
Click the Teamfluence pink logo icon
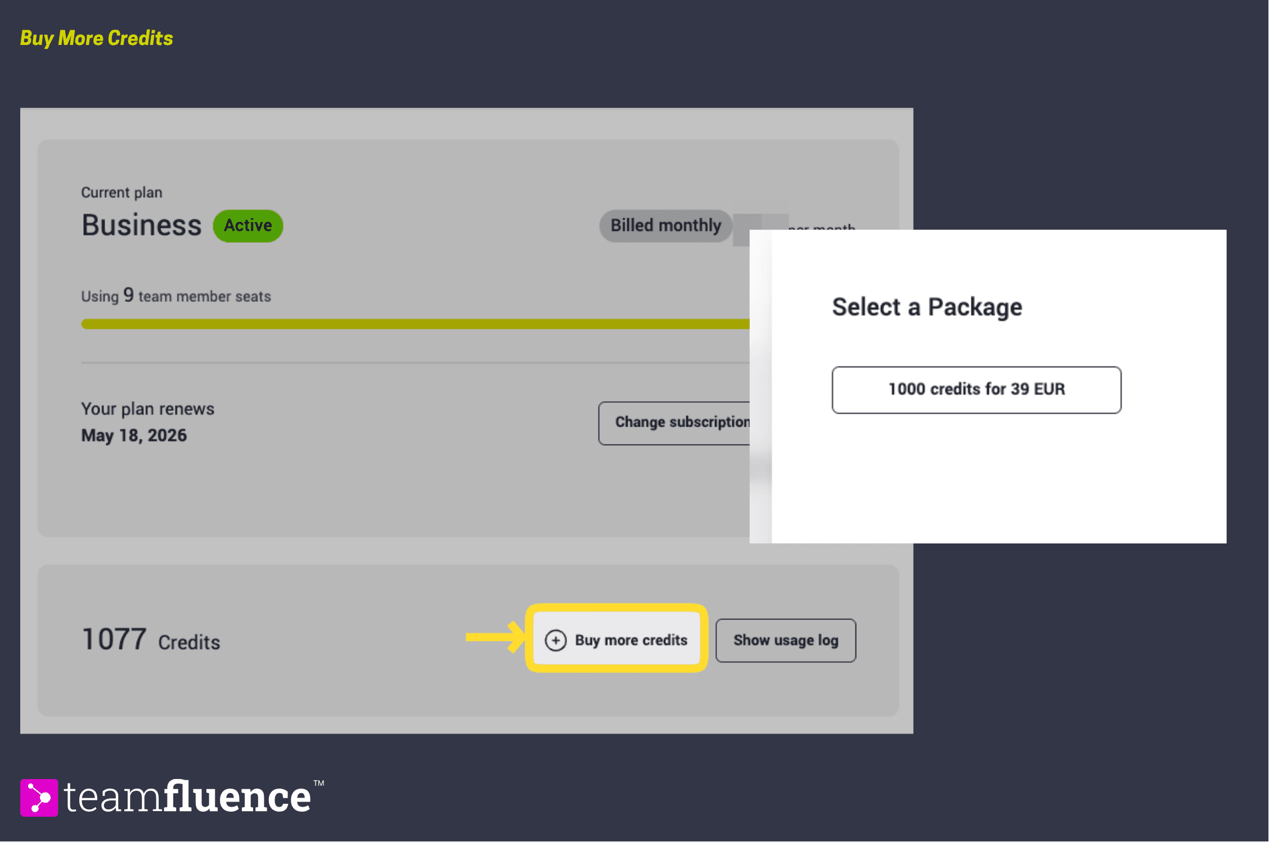pyautogui.click(x=39, y=798)
